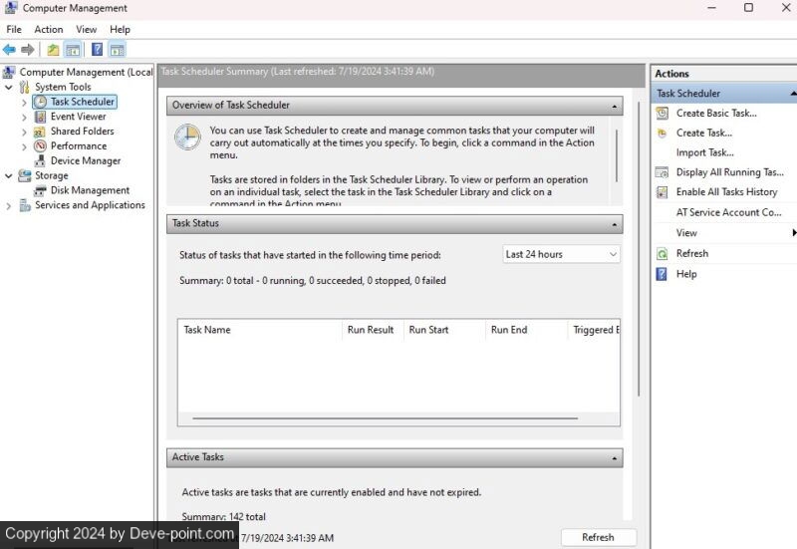Click the blue Help toolbar icon
The height and width of the screenshot is (549, 797).
pos(98,50)
